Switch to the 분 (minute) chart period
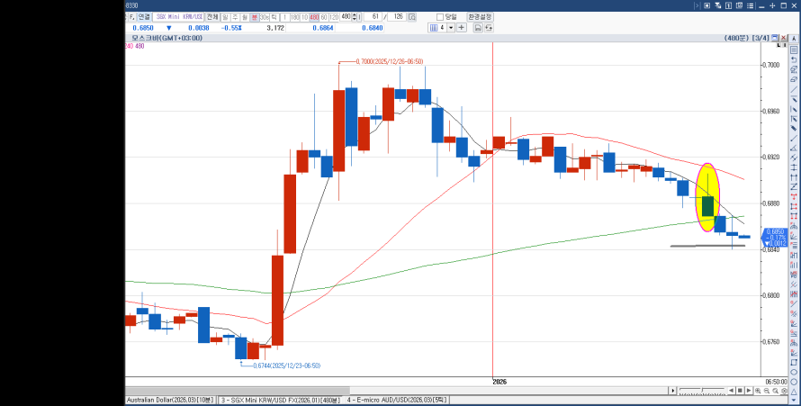This screenshot has height=406, width=801. coord(255,16)
